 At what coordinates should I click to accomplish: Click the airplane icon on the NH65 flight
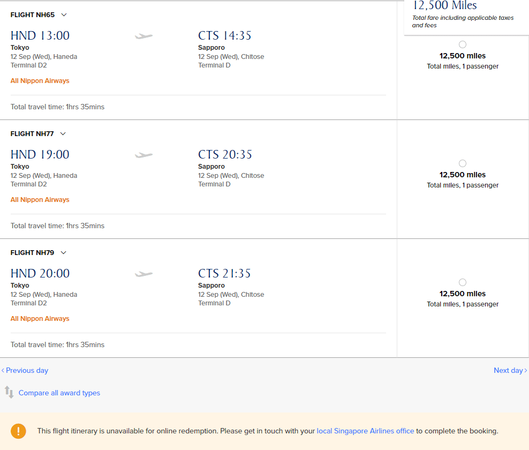coord(143,36)
